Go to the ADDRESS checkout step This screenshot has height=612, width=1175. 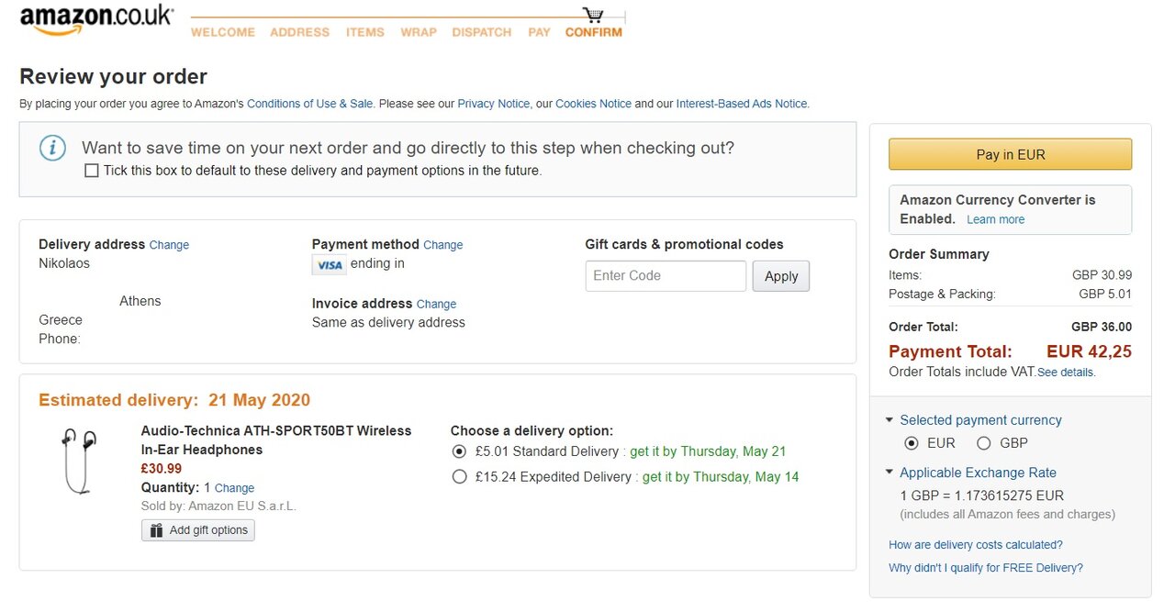point(299,32)
